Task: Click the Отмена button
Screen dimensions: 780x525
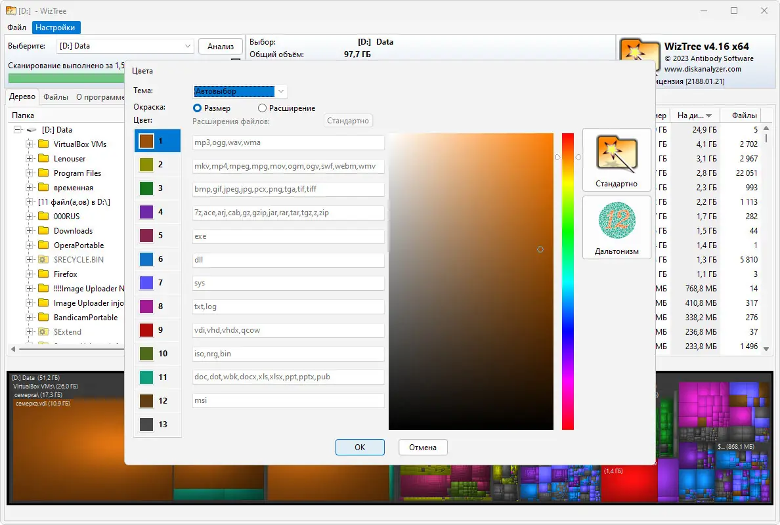Action: (423, 447)
